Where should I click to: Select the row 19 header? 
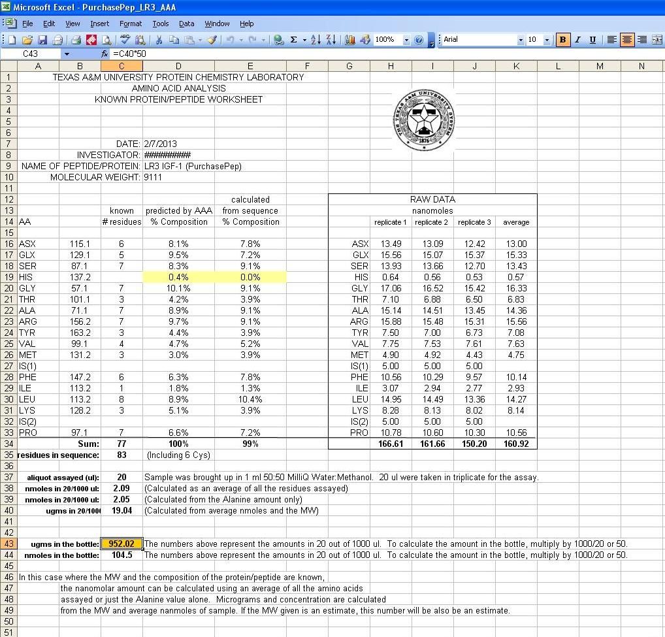click(x=8, y=277)
